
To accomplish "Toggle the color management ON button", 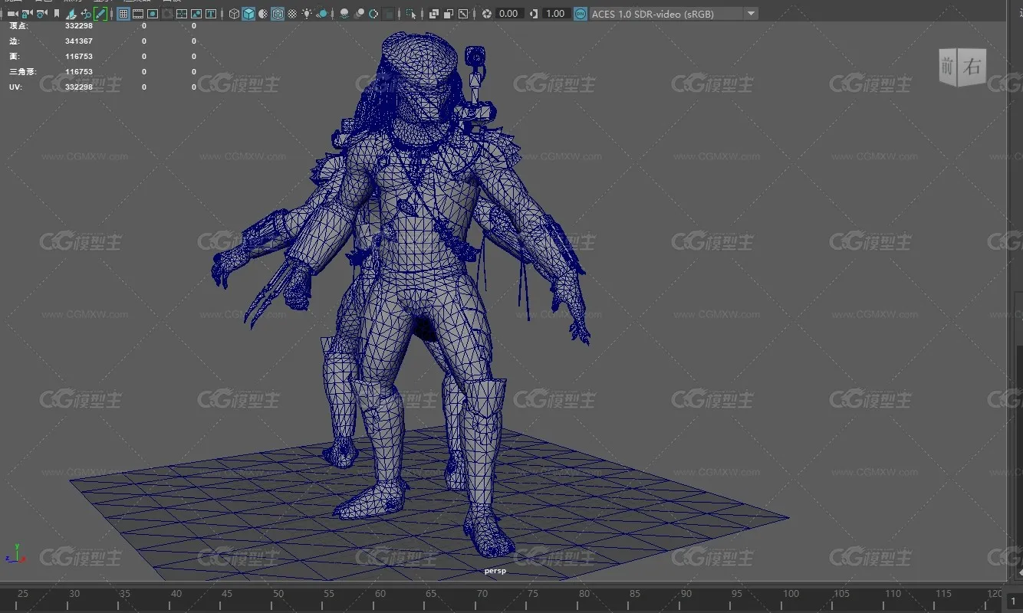I will (x=581, y=14).
